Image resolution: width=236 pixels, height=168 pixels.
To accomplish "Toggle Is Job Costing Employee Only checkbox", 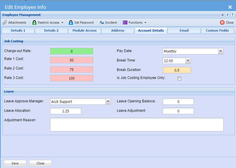I will 179,78.
